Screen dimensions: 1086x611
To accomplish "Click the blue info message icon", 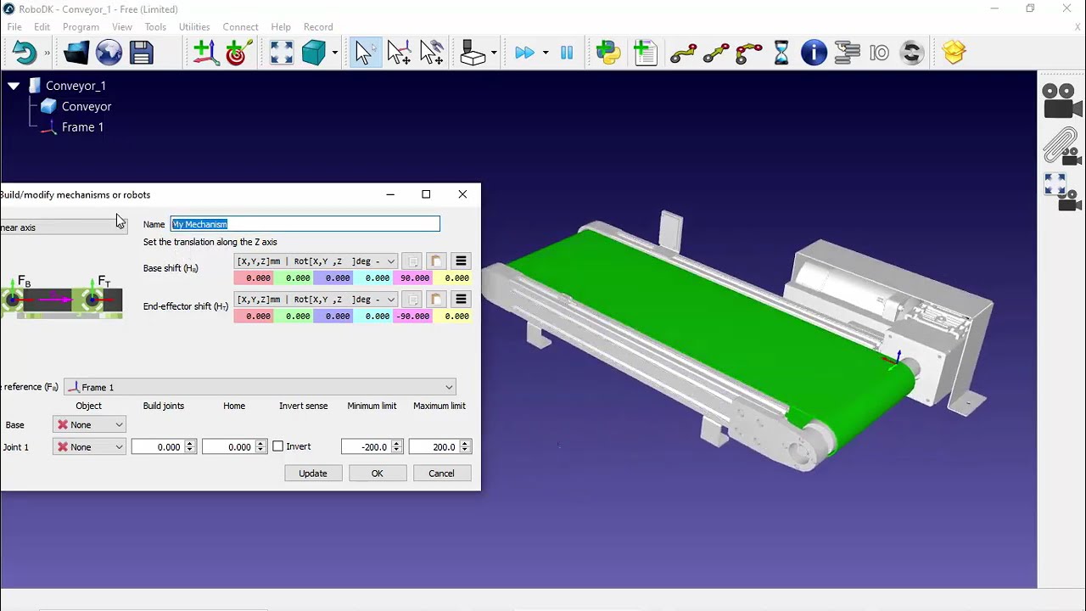I will coord(814,53).
